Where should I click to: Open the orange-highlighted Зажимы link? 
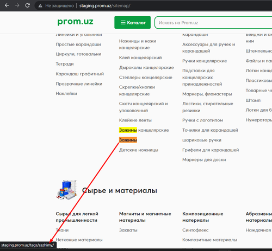tap(128, 140)
